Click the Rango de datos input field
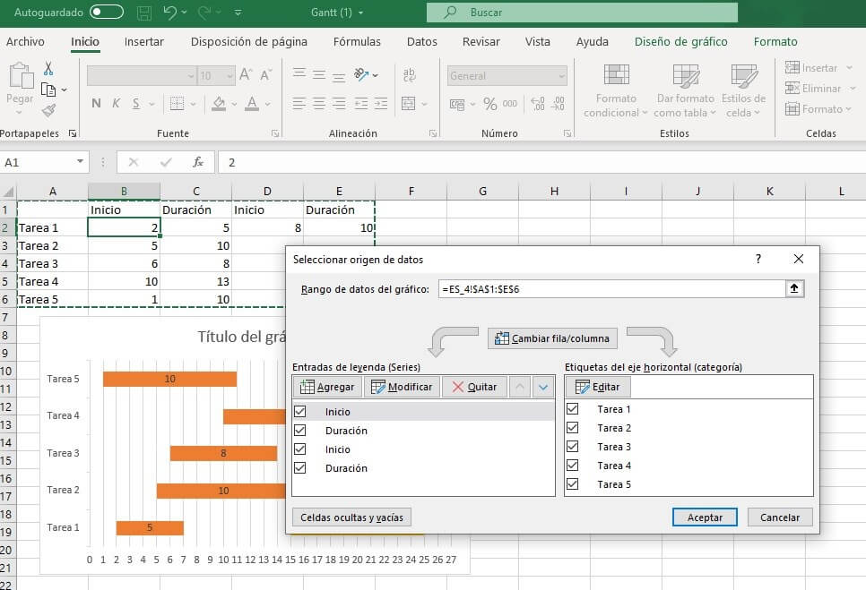 tap(612, 289)
